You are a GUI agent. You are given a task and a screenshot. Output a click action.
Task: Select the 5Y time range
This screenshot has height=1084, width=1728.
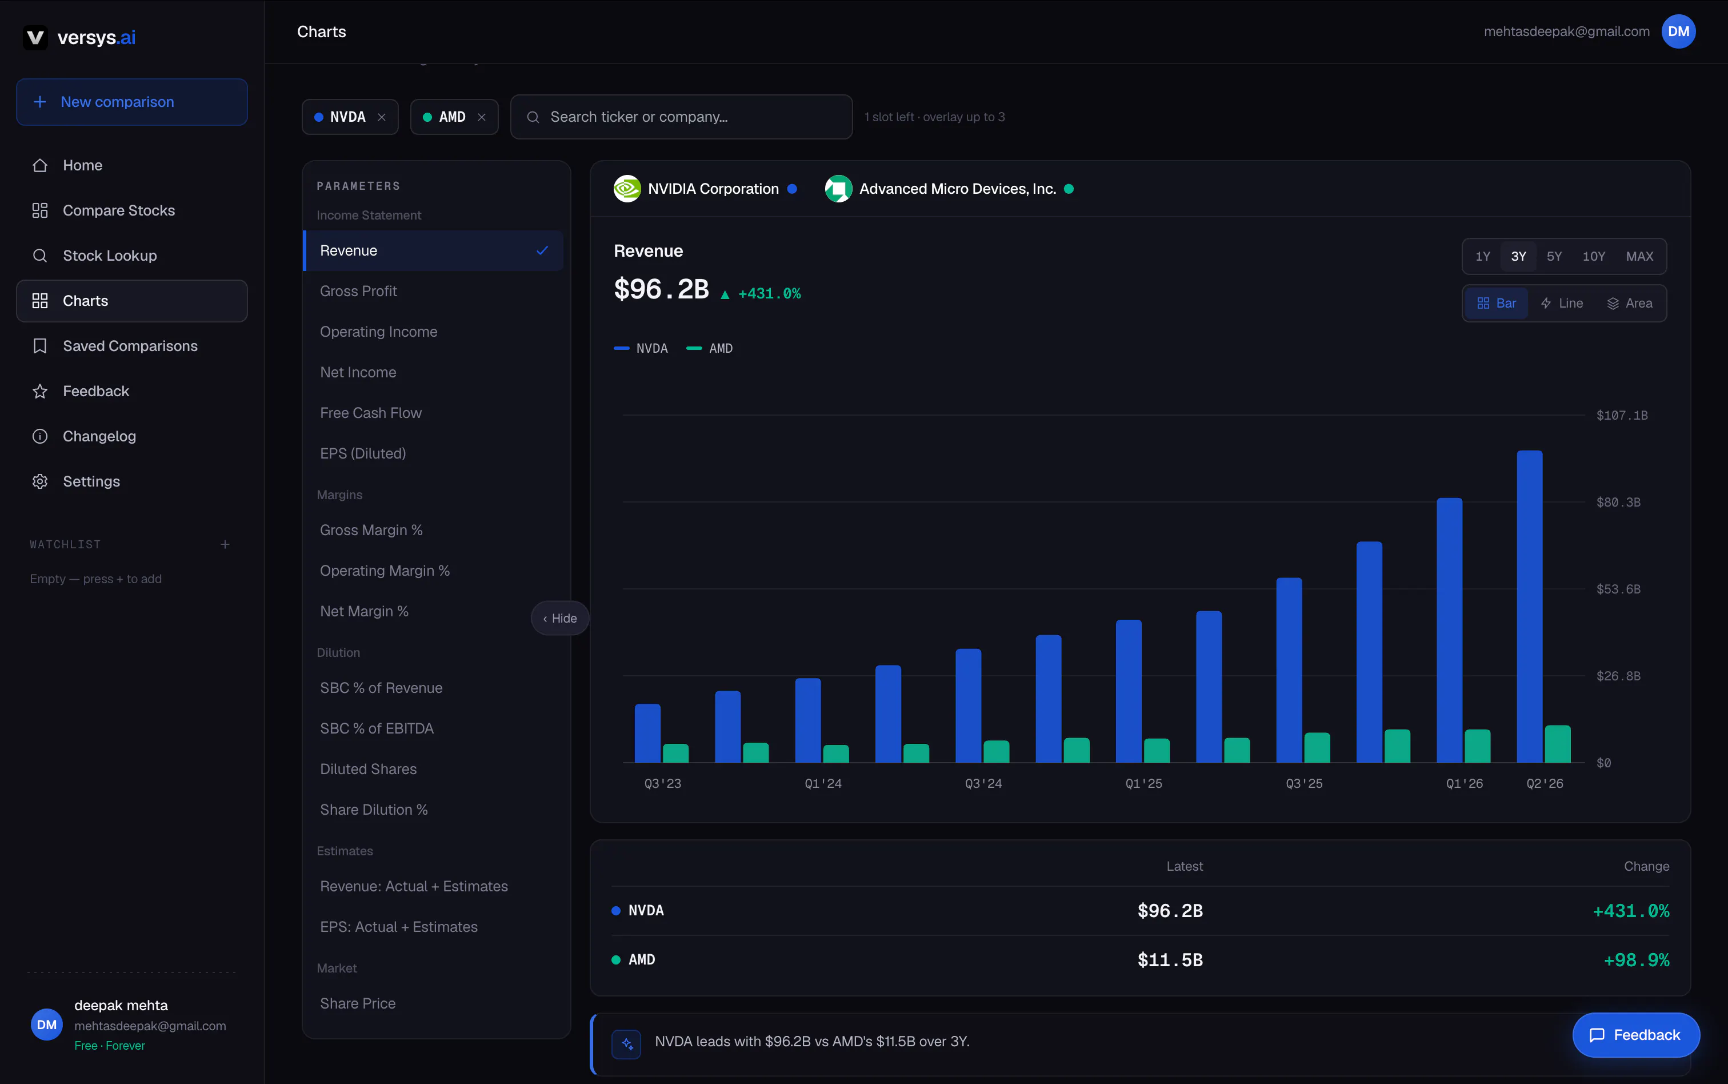point(1554,257)
